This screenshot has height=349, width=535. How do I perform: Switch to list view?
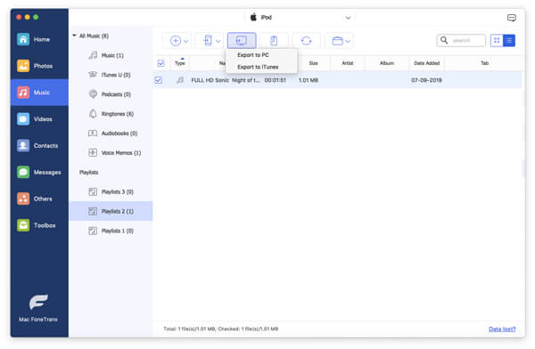509,41
